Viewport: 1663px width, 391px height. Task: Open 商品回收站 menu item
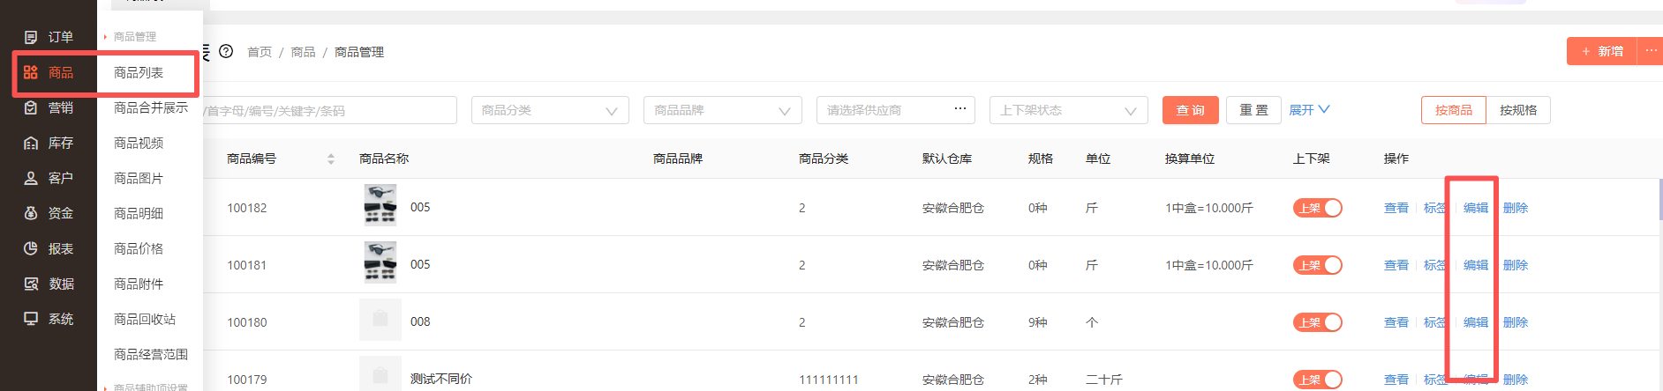[145, 319]
